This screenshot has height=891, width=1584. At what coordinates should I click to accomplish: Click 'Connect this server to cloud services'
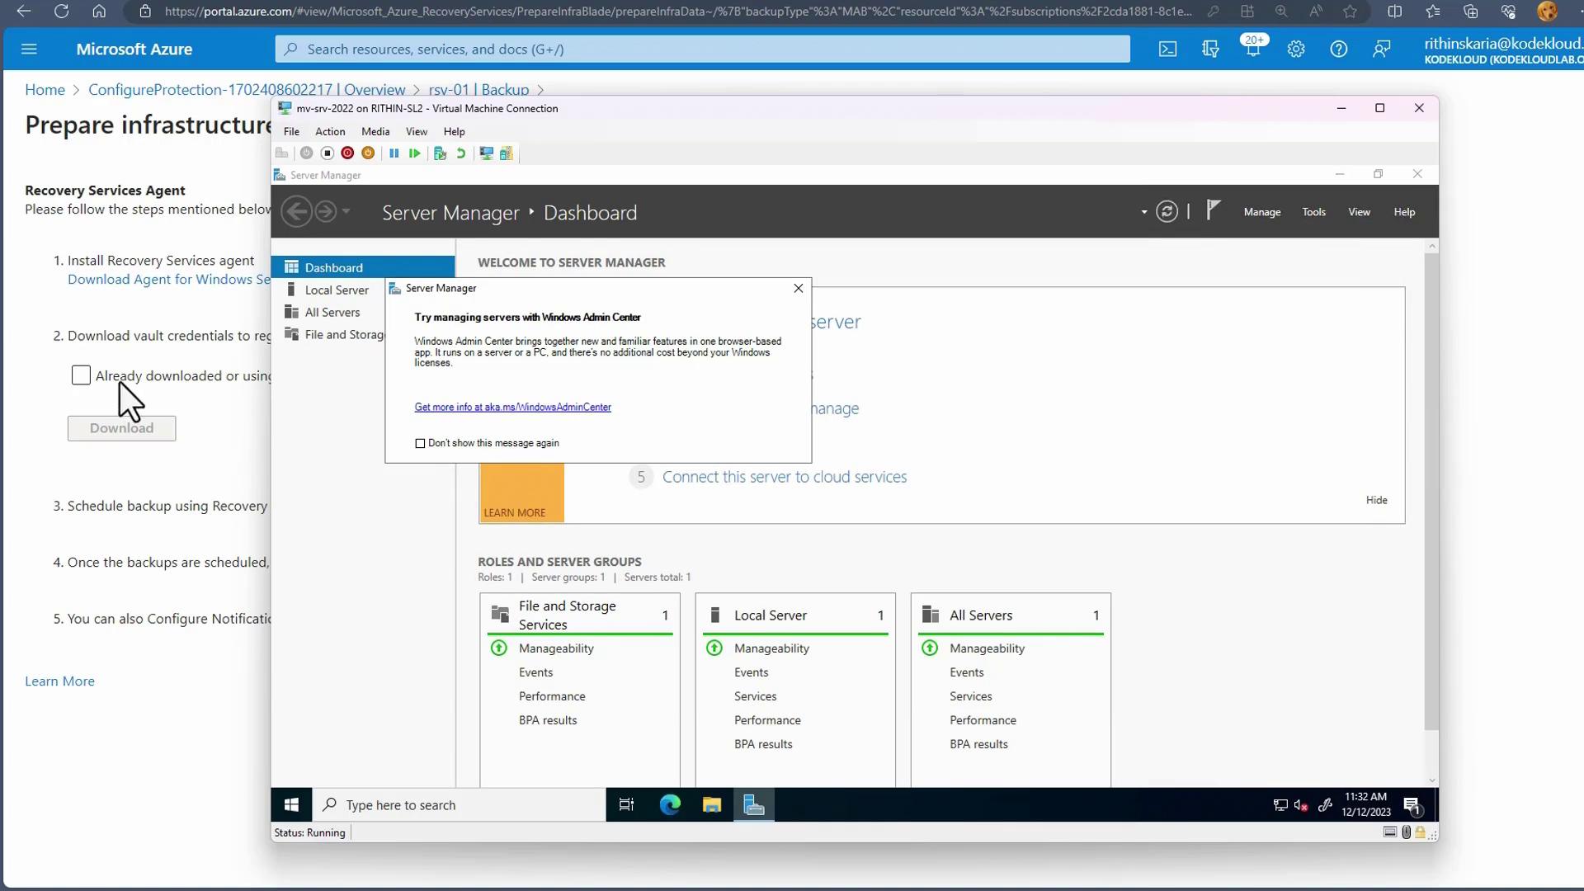click(x=784, y=477)
